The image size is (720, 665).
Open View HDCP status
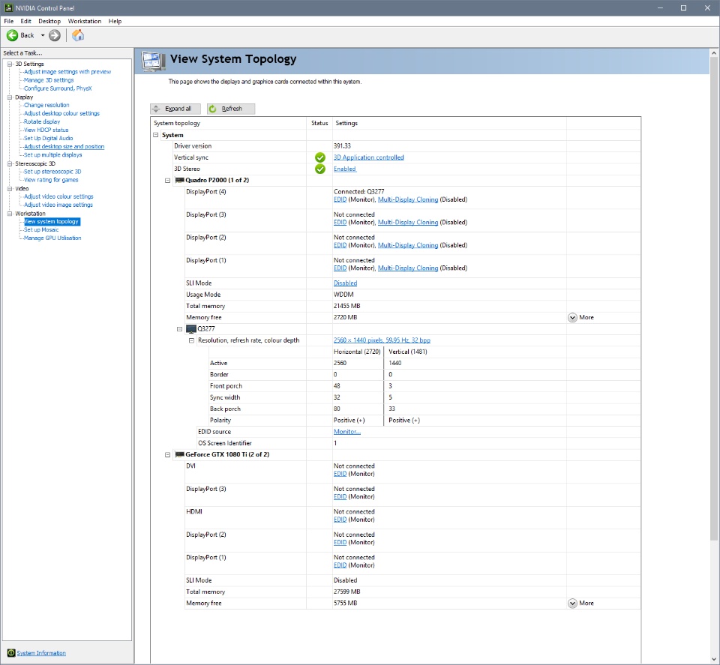coord(46,130)
